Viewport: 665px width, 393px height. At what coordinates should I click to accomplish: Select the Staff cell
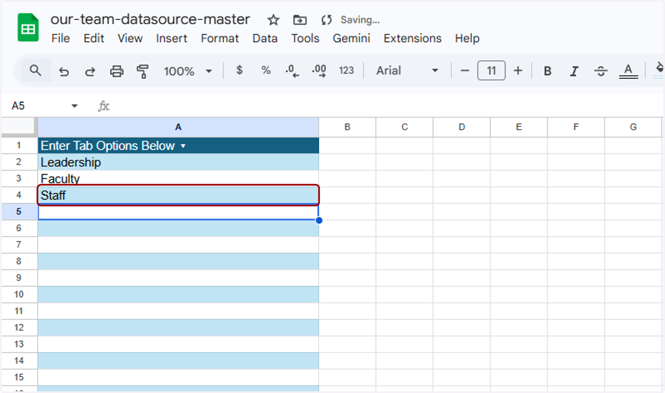(178, 195)
